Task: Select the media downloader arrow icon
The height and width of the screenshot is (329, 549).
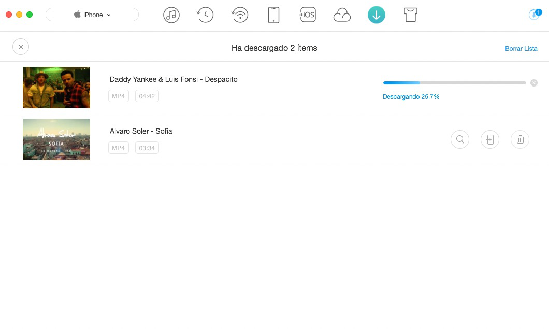Action: [377, 15]
